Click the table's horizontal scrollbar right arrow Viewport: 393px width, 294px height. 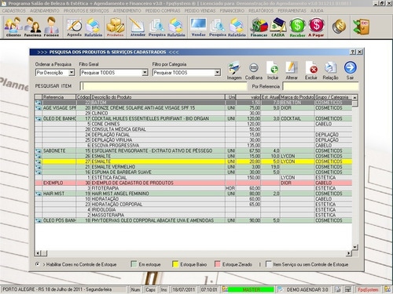tap(348, 253)
